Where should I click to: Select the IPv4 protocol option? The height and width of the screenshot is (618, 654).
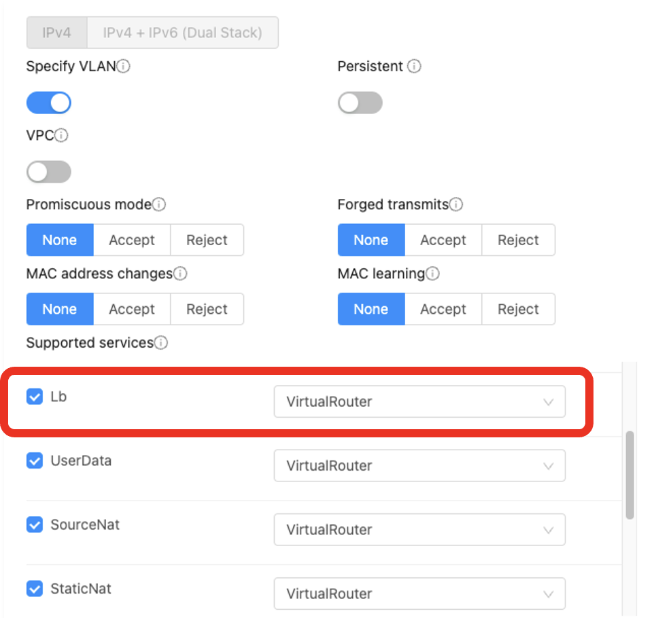click(x=56, y=33)
